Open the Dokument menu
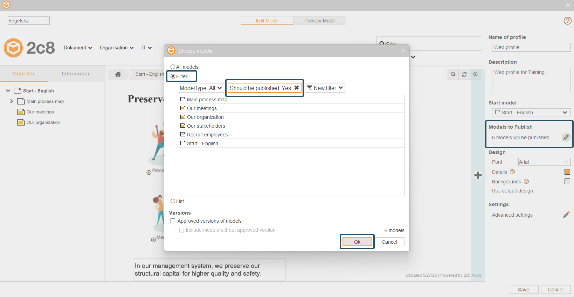The width and height of the screenshot is (574, 297). click(78, 48)
